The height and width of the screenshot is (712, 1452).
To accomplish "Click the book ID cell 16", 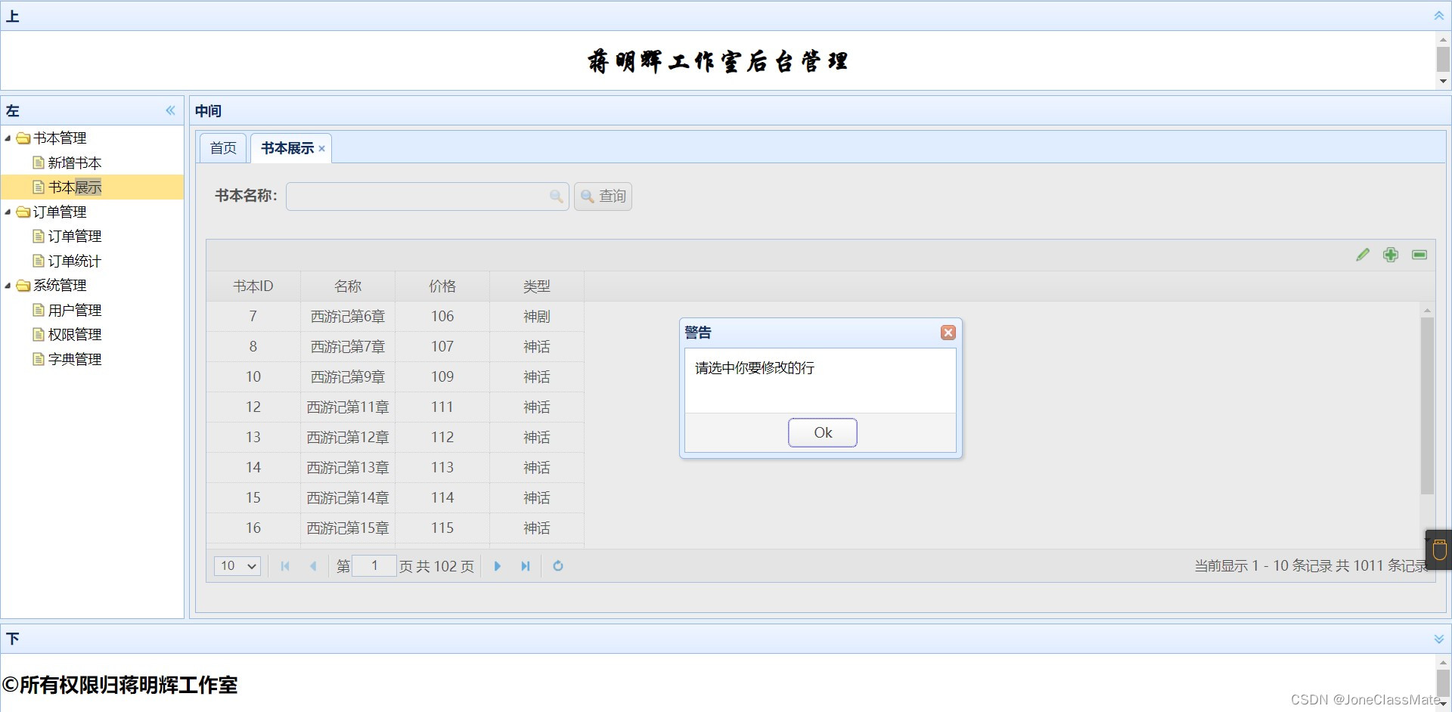I will [x=253, y=528].
